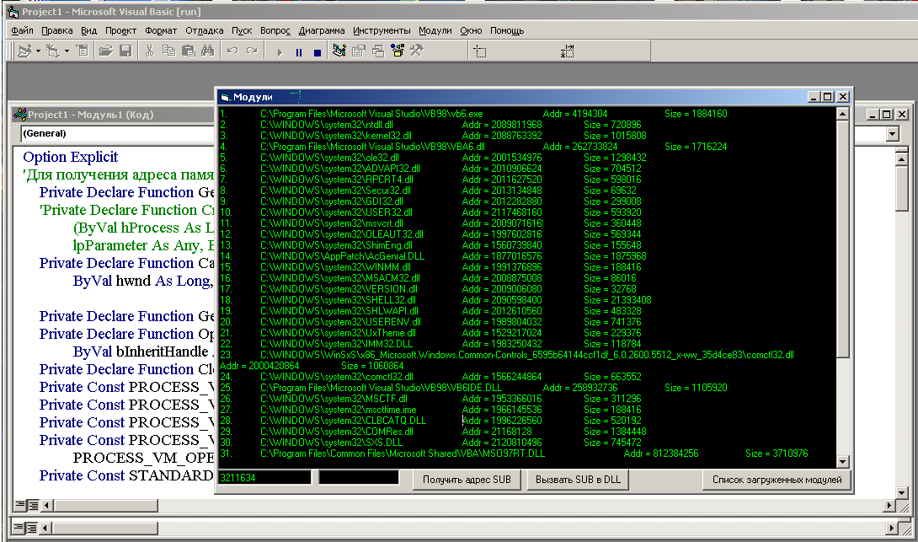Image resolution: width=918 pixels, height=542 pixels.
Task: Click the Получить адрес SUB button
Action: [467, 480]
